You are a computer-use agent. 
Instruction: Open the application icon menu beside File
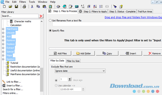pos(2,2)
